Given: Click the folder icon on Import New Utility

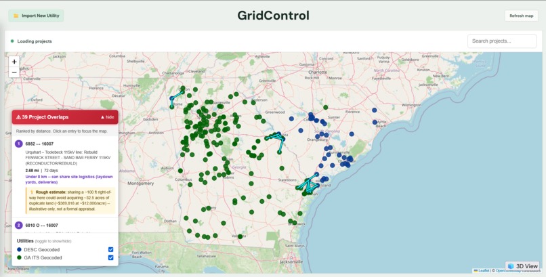Looking at the screenshot, I should pyautogui.click(x=16, y=16).
